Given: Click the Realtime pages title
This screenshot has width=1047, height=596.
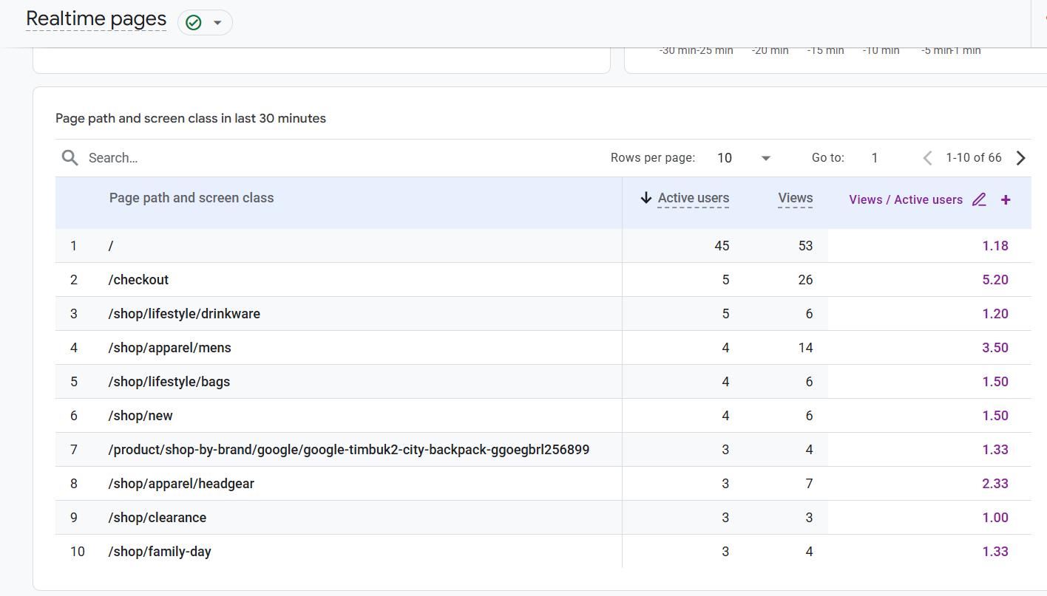Looking at the screenshot, I should click(x=96, y=19).
